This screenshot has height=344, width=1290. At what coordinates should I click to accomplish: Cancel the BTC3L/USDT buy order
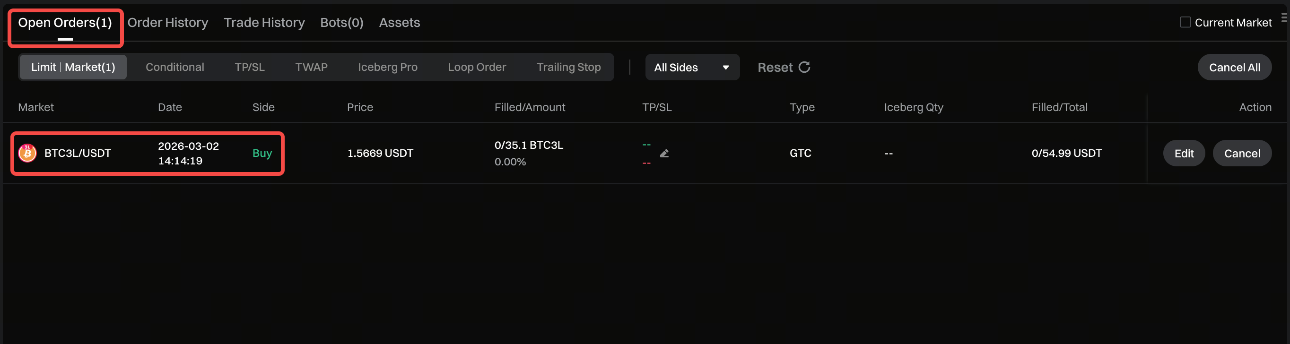point(1242,153)
